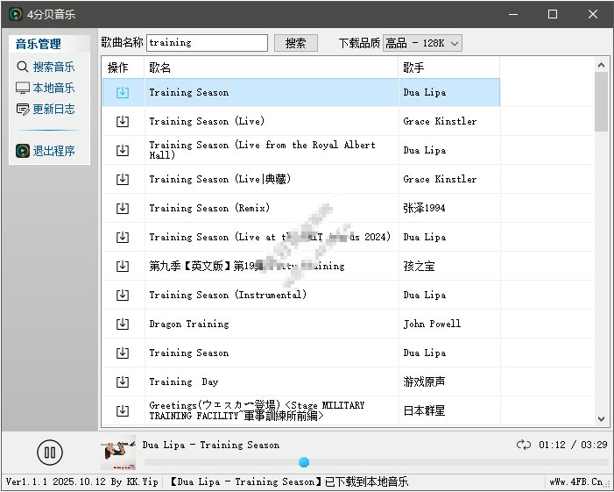Image resolution: width=614 pixels, height=492 pixels.
Task: Download Training Day by 游戏原声
Action: [x=123, y=381]
